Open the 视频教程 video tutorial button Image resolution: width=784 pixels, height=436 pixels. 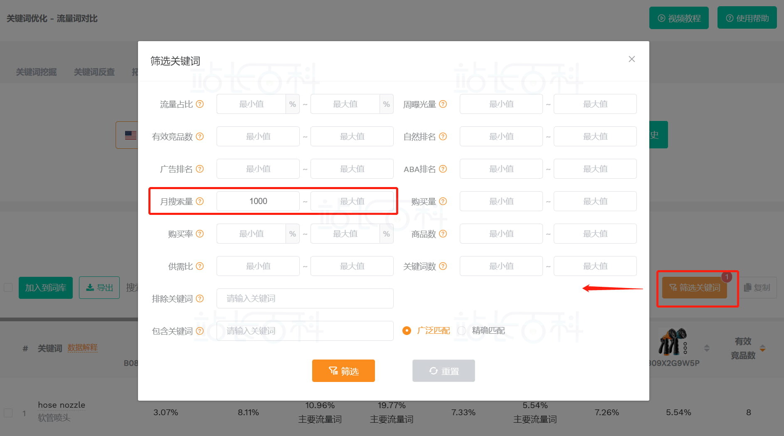click(x=679, y=18)
